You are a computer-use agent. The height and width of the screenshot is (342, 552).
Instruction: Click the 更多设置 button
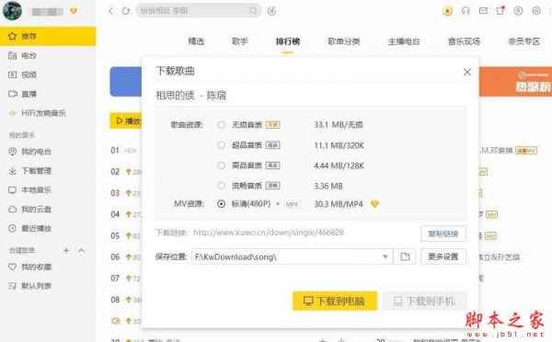[x=443, y=256]
